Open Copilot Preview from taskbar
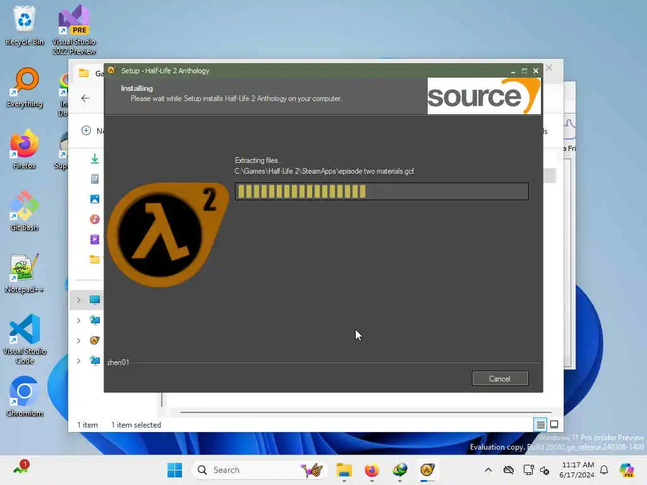647x485 pixels. (627, 470)
